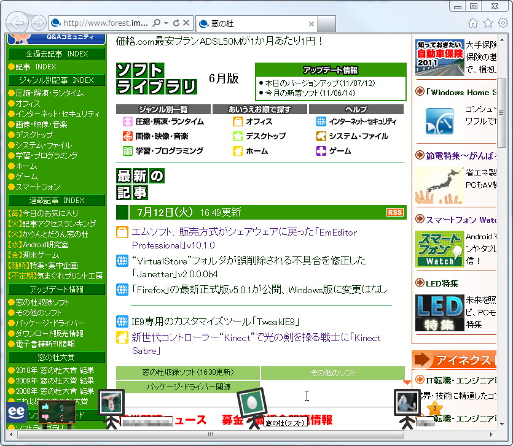This screenshot has height=446, width=513.
Task: Select the 窓の杜収録ソフト tab
Action: (188, 372)
